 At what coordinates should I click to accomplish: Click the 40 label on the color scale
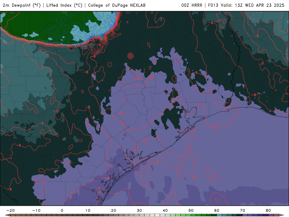[x=165, y=210]
